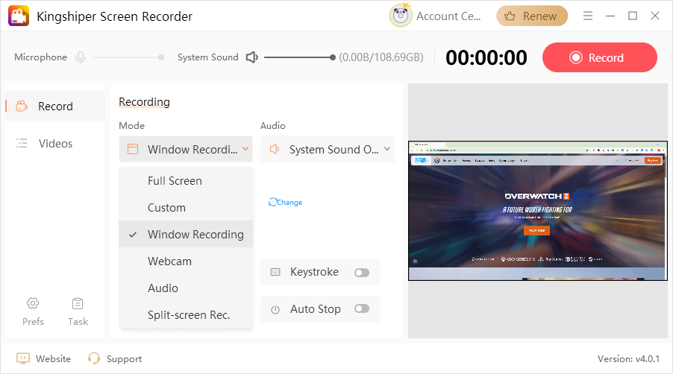The image size is (673, 374).
Task: Click the Support headset icon
Action: [94, 358]
